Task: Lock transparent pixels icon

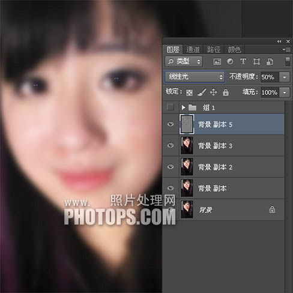Action: (189, 92)
